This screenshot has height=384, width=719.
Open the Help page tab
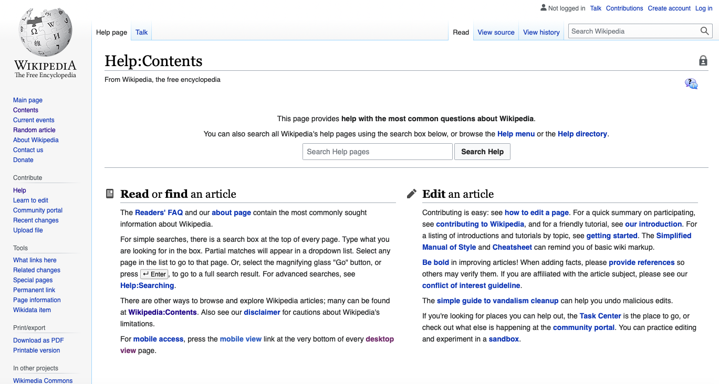pos(111,32)
